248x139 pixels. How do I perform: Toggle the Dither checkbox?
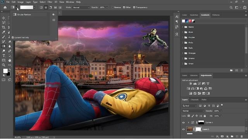tap(124, 7)
